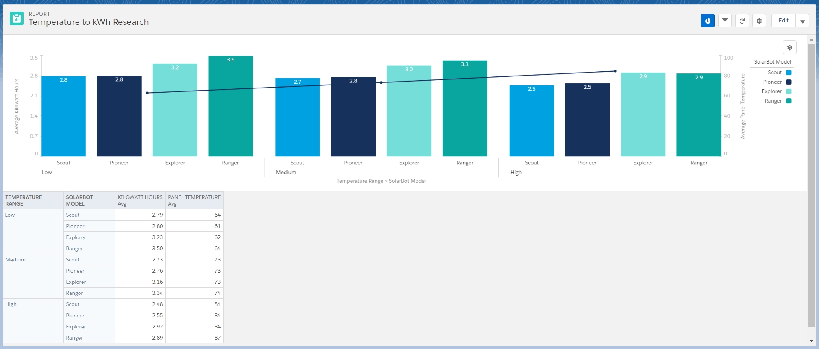Click the 87 panel temperature cell

click(x=194, y=338)
